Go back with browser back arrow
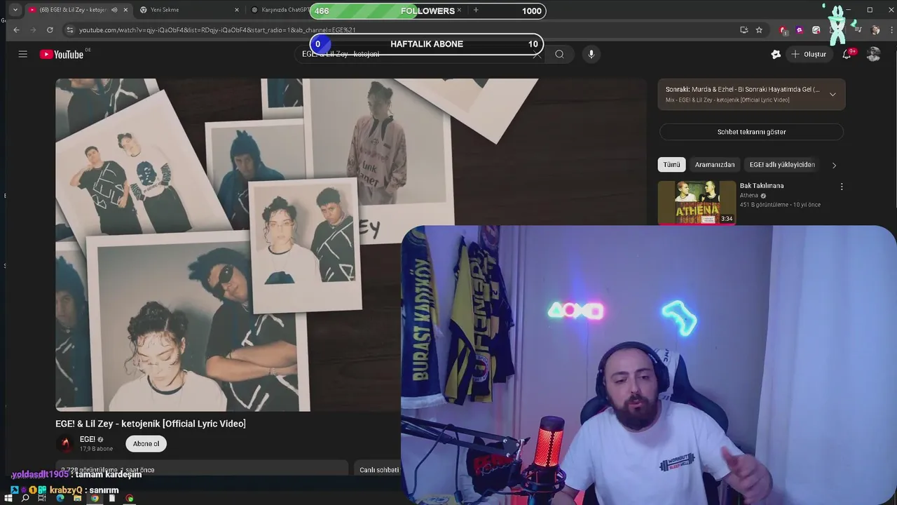The width and height of the screenshot is (897, 505). pyautogui.click(x=16, y=30)
